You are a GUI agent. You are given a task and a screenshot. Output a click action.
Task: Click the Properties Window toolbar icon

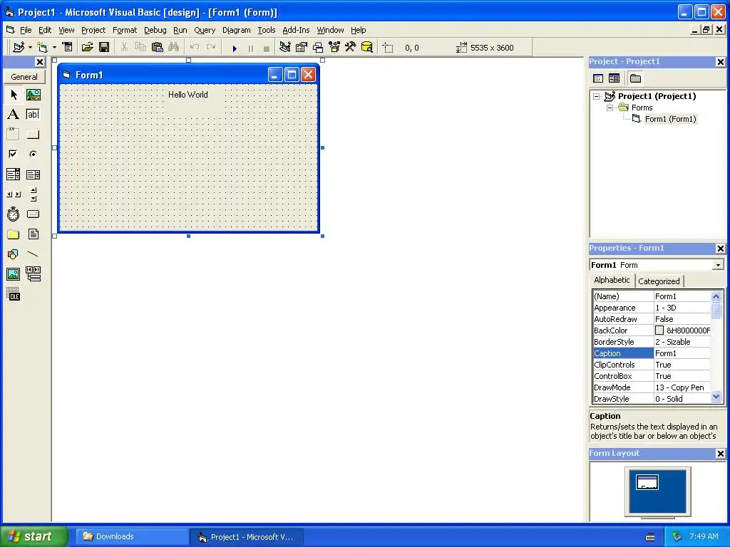point(302,48)
